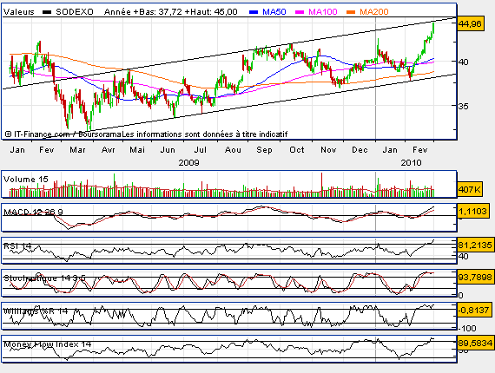Click the Mai axis label
Viewport: 495px width, 373px height.
click(137, 149)
